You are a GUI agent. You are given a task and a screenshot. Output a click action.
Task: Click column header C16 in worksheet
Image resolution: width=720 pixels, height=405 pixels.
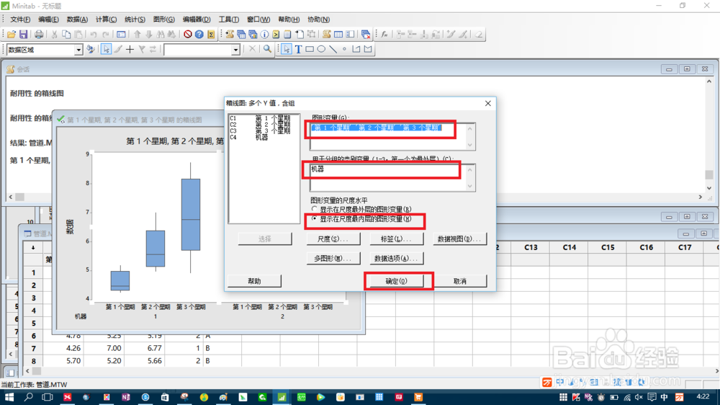tap(646, 247)
